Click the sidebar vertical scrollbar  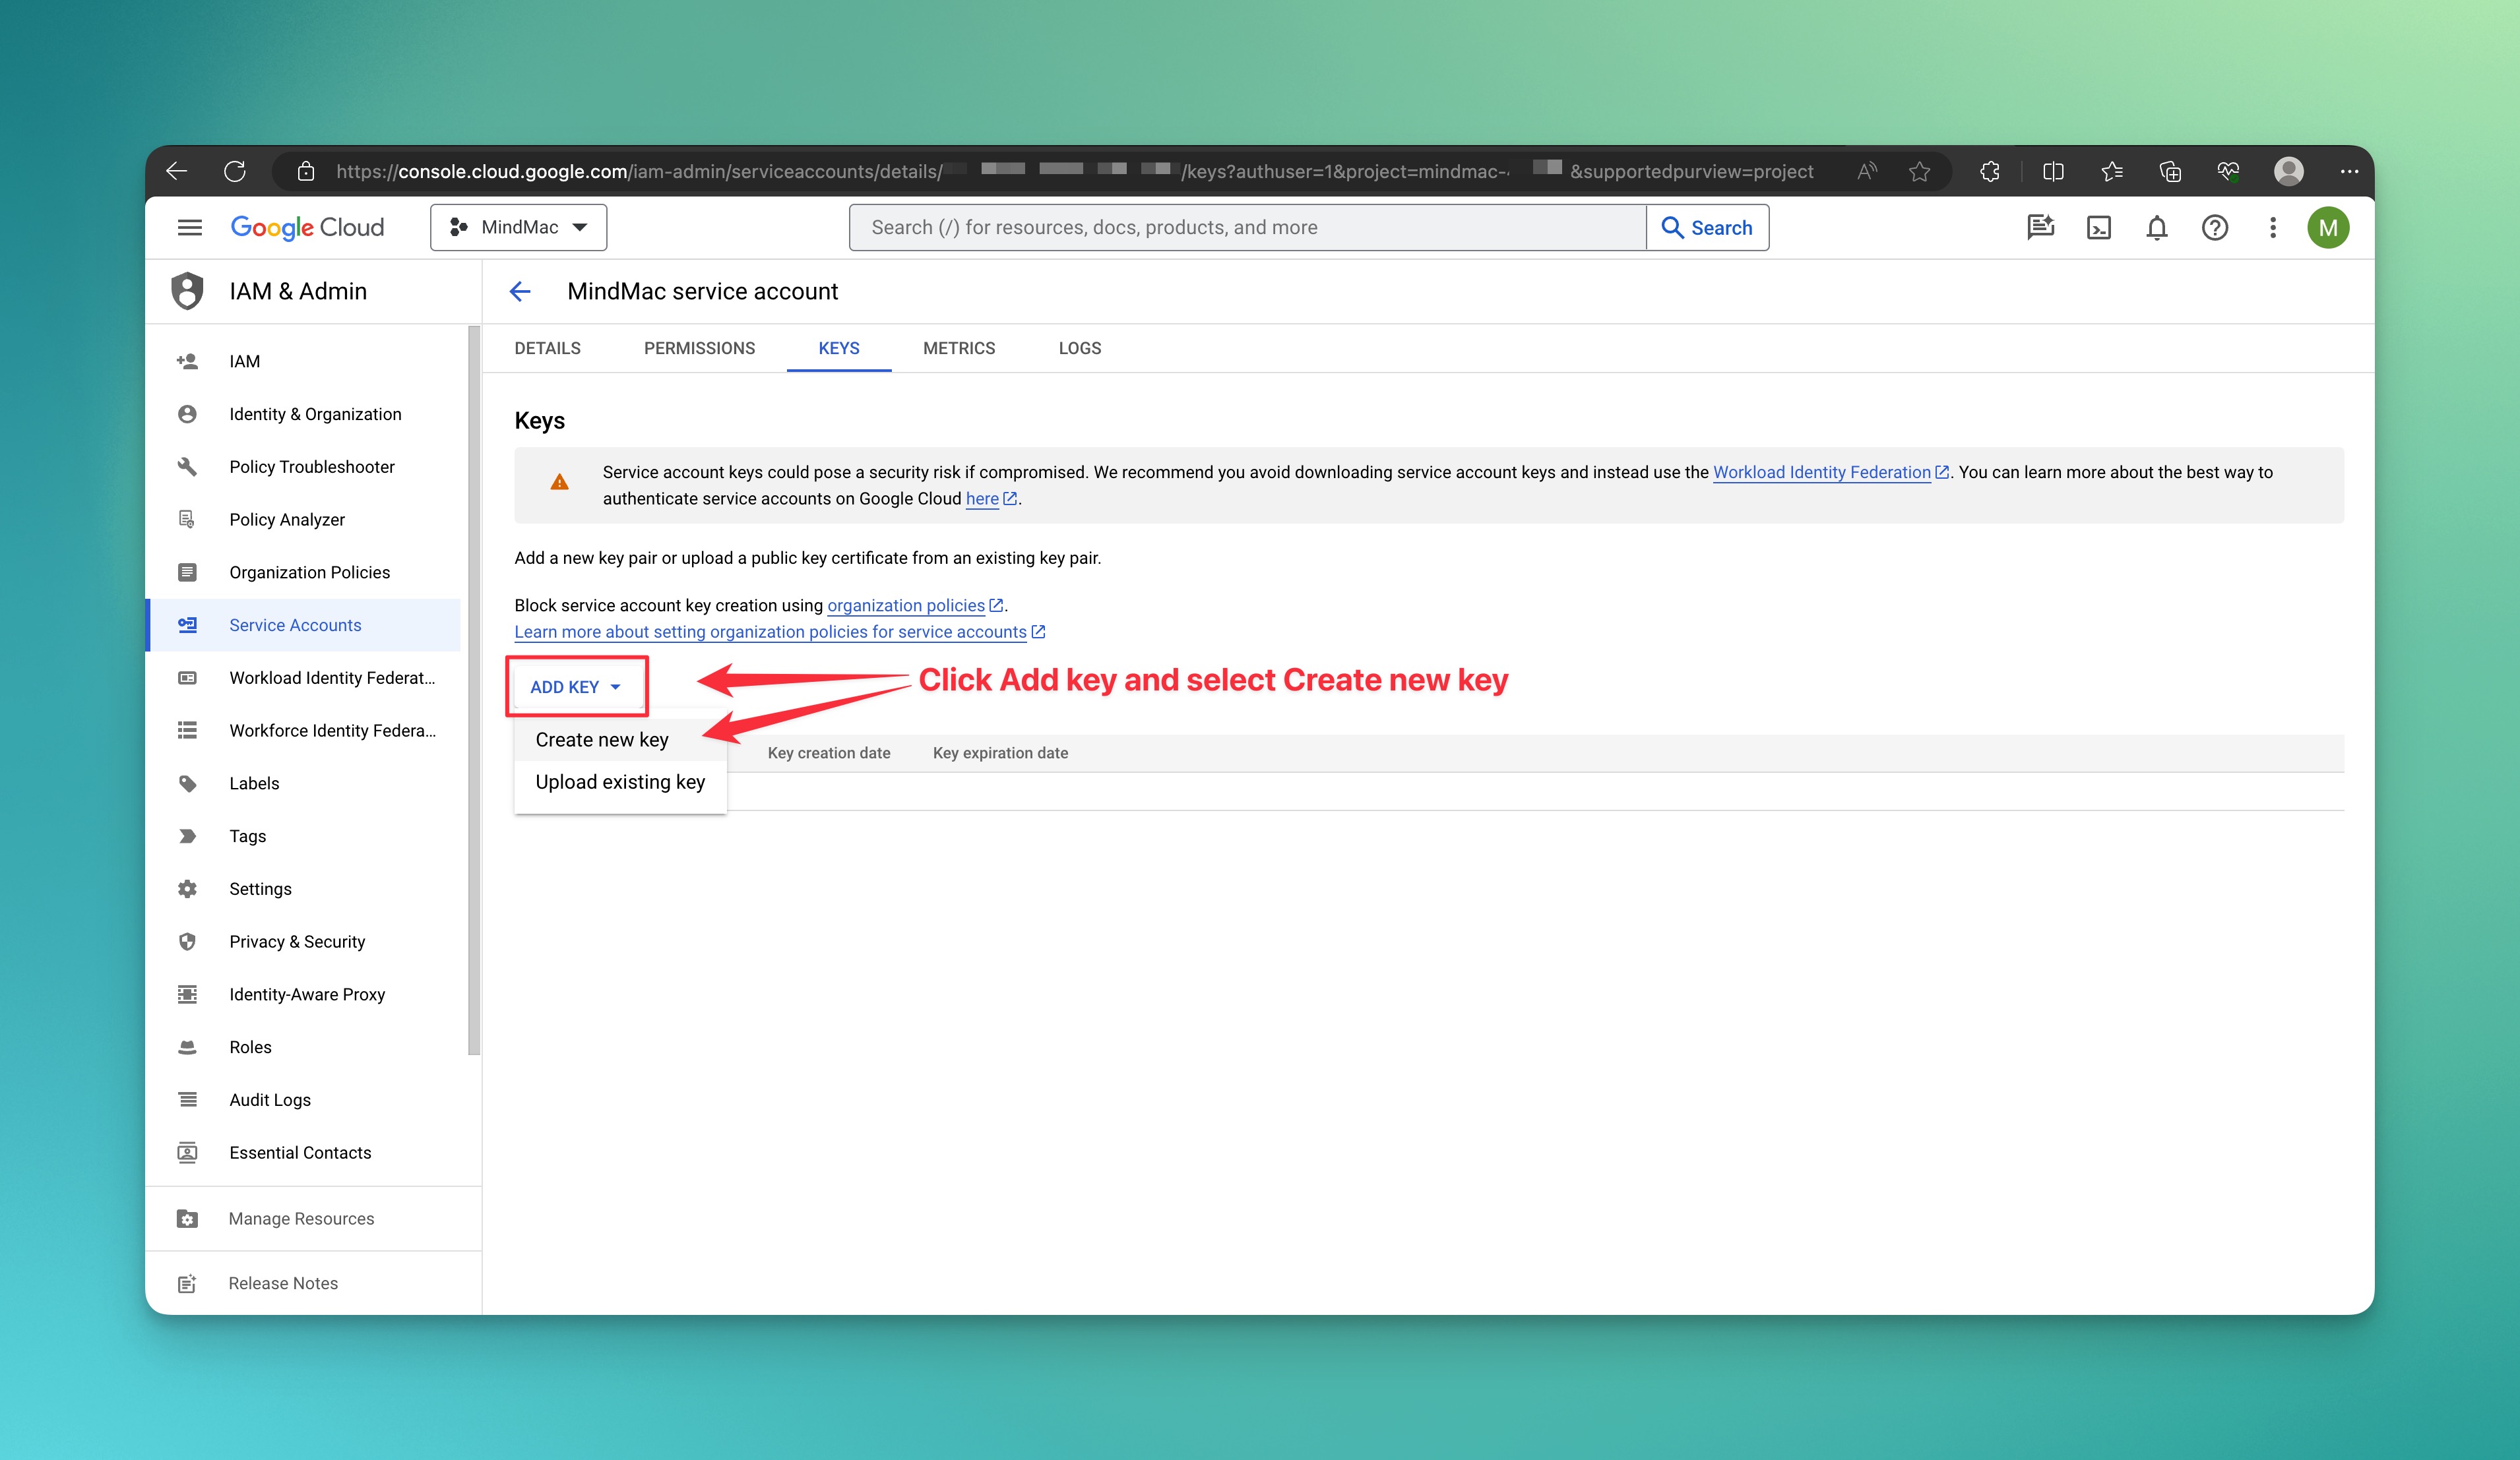pos(474,690)
